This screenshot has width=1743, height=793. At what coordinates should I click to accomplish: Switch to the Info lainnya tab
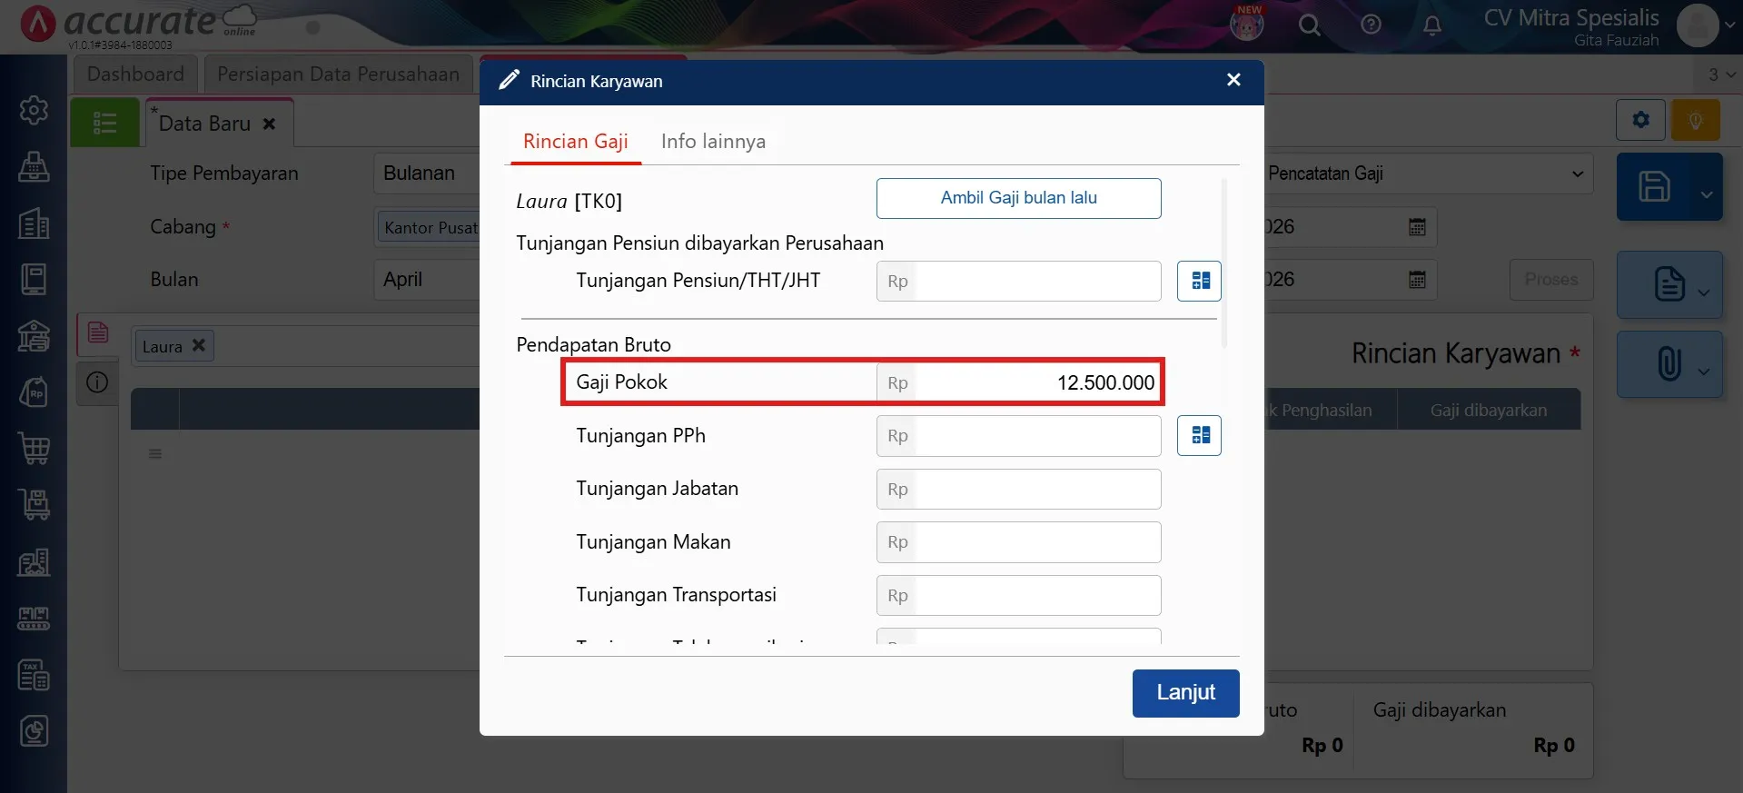click(x=713, y=142)
